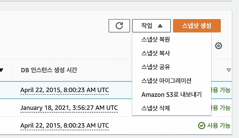Click the orange 스냅샷 생성 button
239x138 pixels.
(x=197, y=26)
